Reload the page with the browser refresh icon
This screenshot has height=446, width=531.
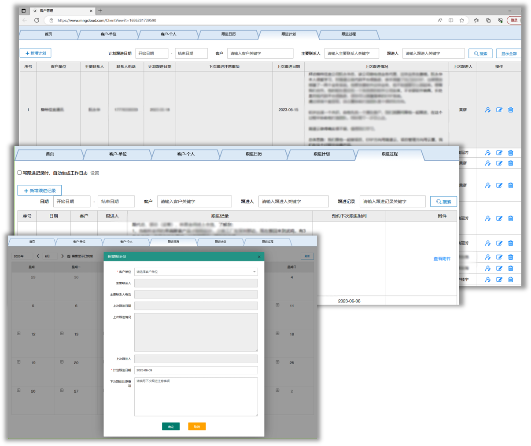(x=37, y=20)
